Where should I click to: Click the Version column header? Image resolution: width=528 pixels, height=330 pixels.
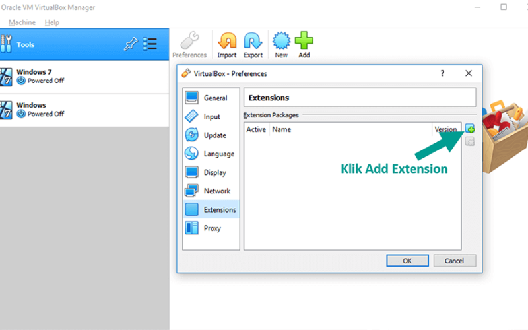point(446,129)
